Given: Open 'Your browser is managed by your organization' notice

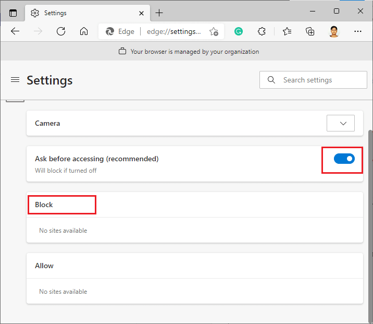Looking at the screenshot, I should click(195, 52).
